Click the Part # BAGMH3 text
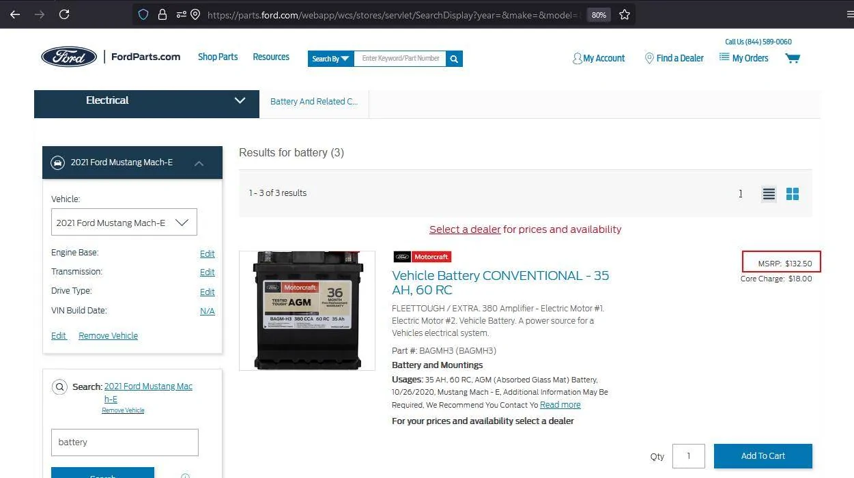854x478 pixels. 444,351
